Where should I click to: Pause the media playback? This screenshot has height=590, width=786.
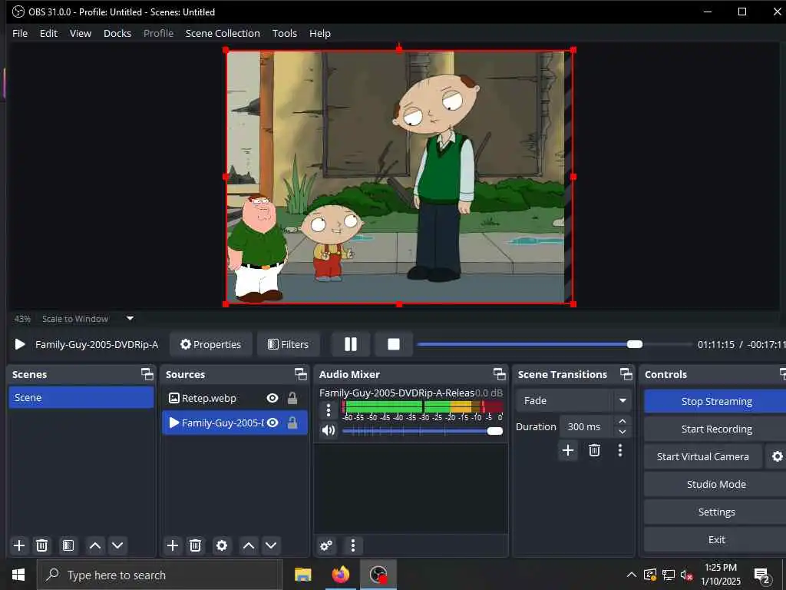point(351,344)
